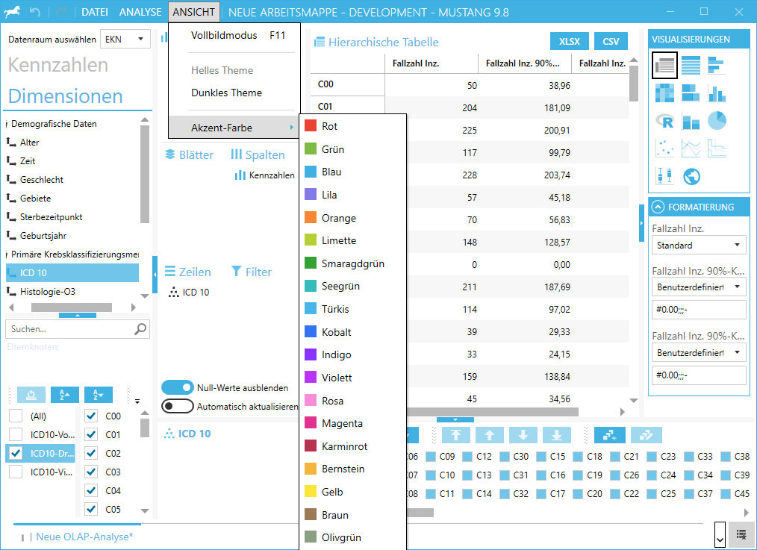Open Akzent-Farbe submenu arrow

(292, 128)
